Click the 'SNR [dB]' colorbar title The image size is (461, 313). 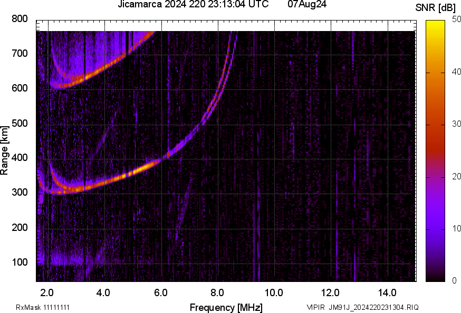tap(436, 8)
